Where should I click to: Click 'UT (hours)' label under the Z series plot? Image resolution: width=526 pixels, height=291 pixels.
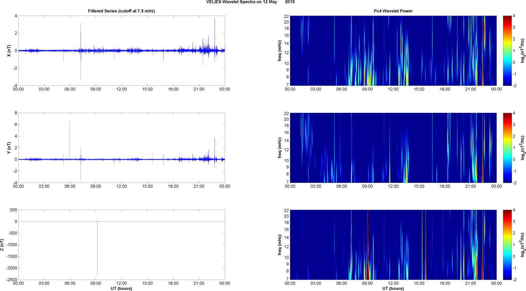tap(121, 288)
